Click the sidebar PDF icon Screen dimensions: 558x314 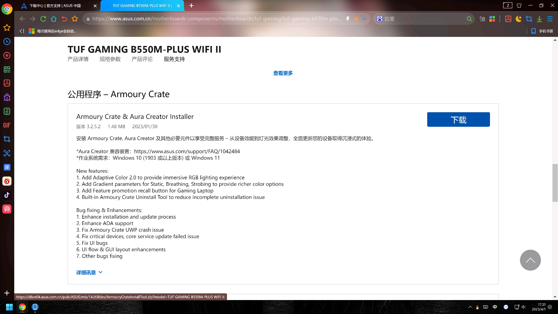(x=7, y=83)
